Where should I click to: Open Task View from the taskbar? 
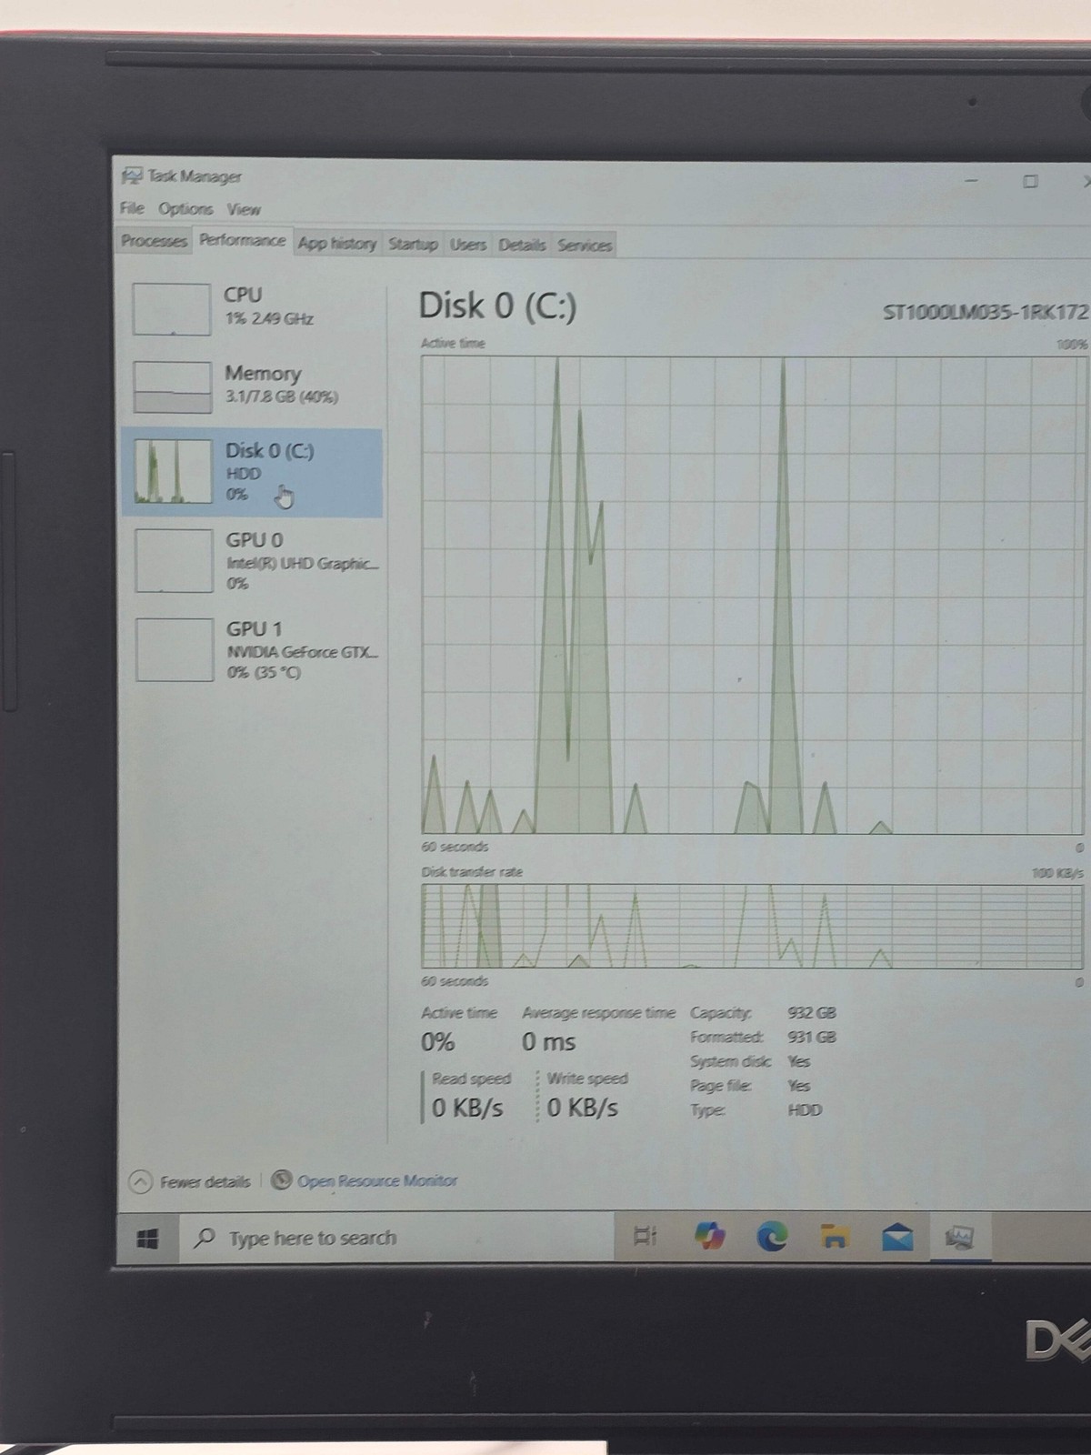[x=645, y=1236]
